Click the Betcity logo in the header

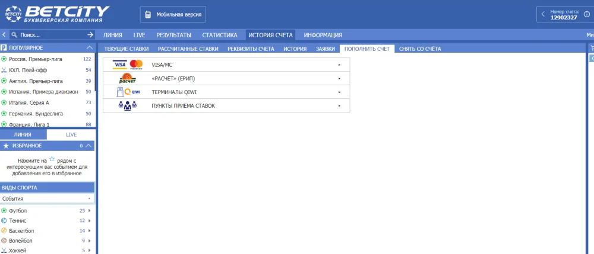(56, 14)
